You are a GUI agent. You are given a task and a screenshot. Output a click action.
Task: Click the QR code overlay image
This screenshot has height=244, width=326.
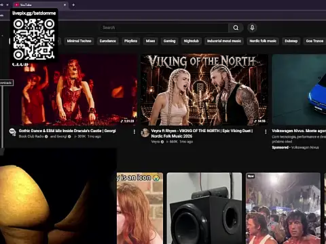pyautogui.click(x=34, y=39)
